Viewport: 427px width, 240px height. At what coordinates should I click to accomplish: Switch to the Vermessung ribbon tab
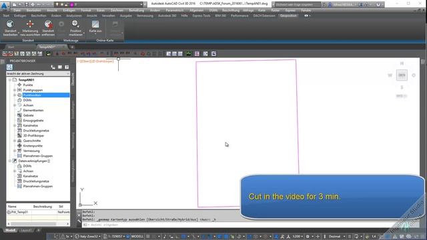click(145, 16)
